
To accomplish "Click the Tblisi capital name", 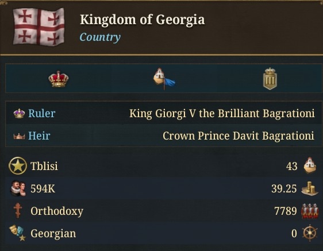I will click(44, 166).
